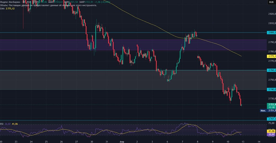Click the 75,00 RSI scale value

click(x=272, y=123)
